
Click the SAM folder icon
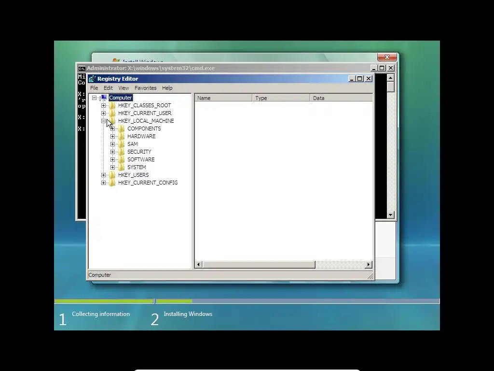[122, 144]
